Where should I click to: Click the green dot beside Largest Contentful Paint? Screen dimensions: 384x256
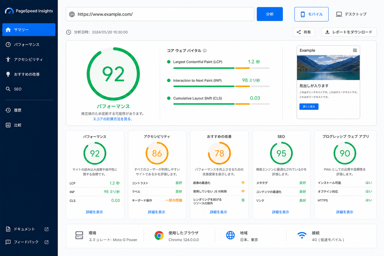pyautogui.click(x=169, y=62)
